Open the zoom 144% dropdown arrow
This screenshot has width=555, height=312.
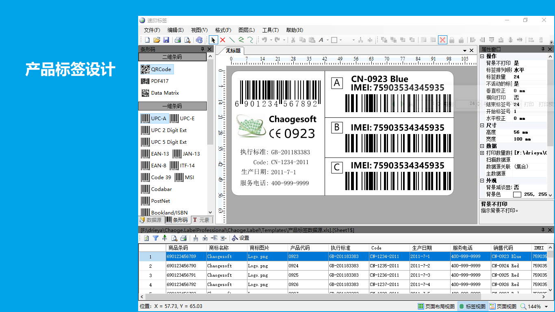click(546, 307)
